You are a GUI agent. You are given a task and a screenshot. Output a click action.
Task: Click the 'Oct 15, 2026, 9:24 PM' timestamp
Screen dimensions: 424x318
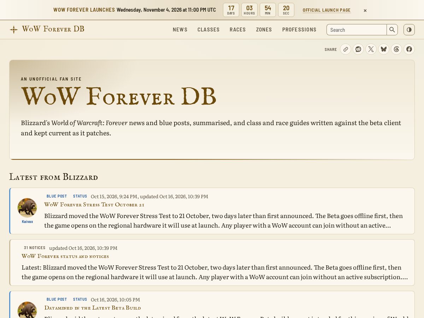point(114,196)
